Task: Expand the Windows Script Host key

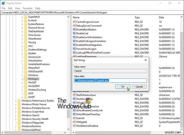Action: (16, 112)
